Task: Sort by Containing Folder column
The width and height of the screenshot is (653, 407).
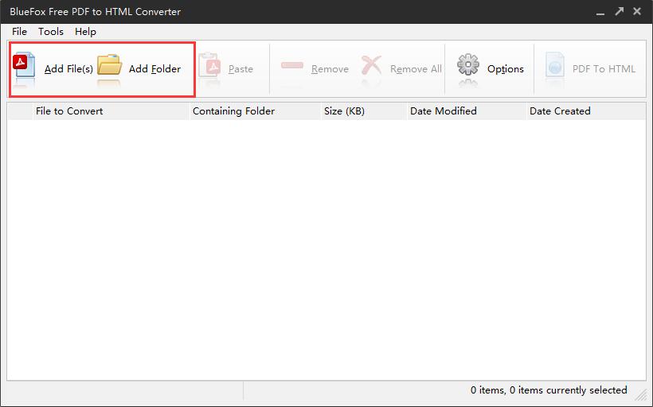Action: coord(256,111)
